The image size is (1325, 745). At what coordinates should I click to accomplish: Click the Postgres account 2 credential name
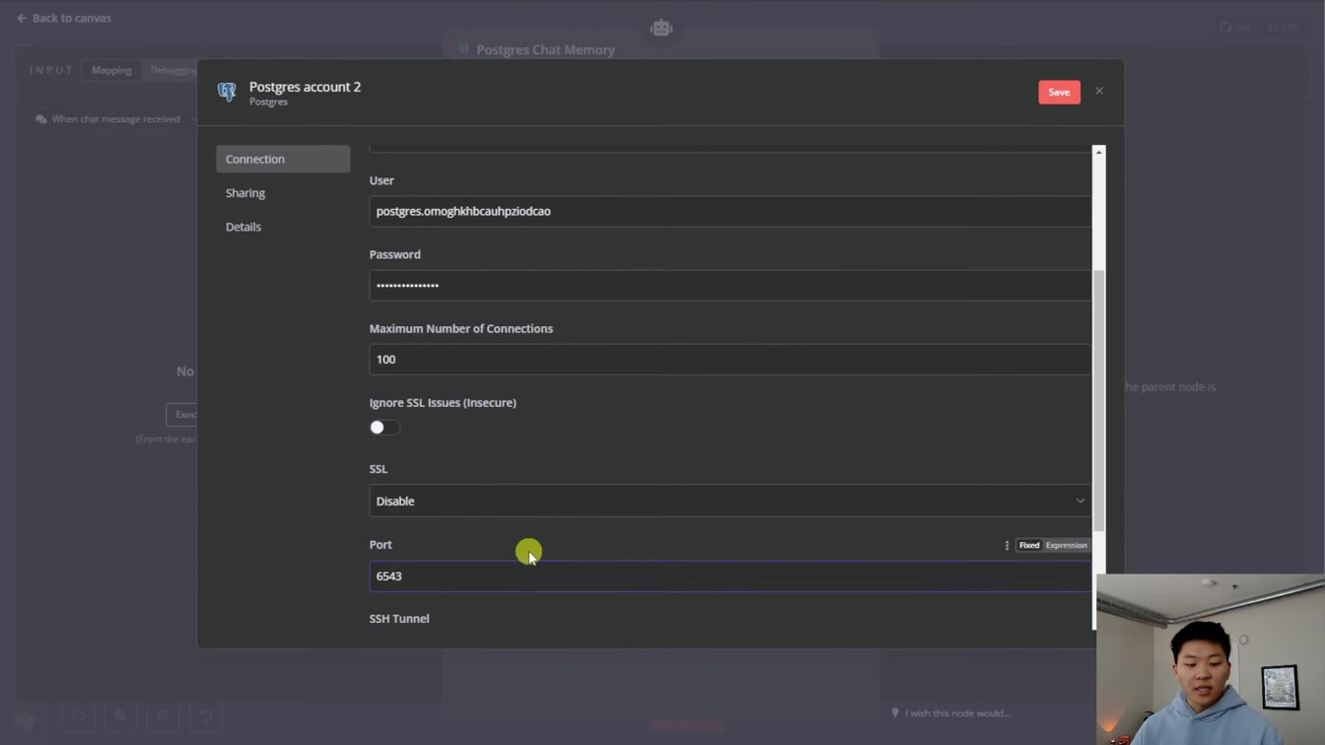pos(305,87)
